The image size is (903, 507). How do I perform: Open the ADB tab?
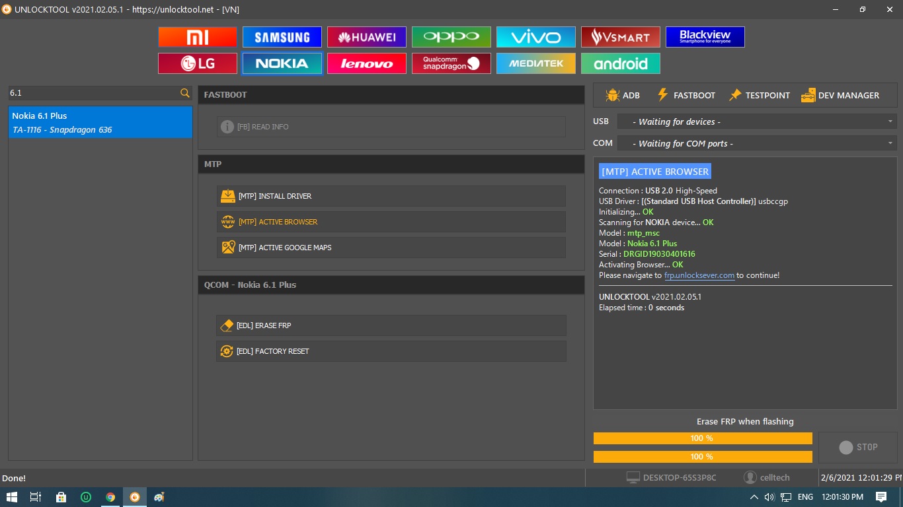623,95
